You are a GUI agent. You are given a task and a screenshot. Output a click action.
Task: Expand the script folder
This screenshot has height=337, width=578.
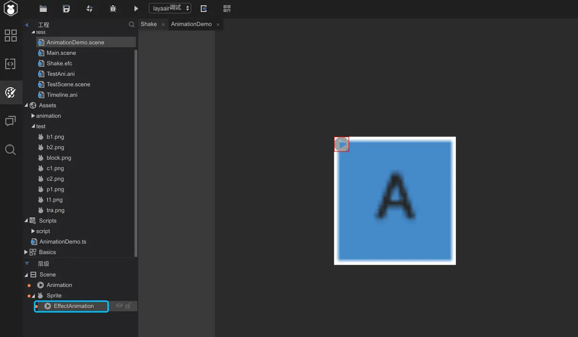pos(33,231)
